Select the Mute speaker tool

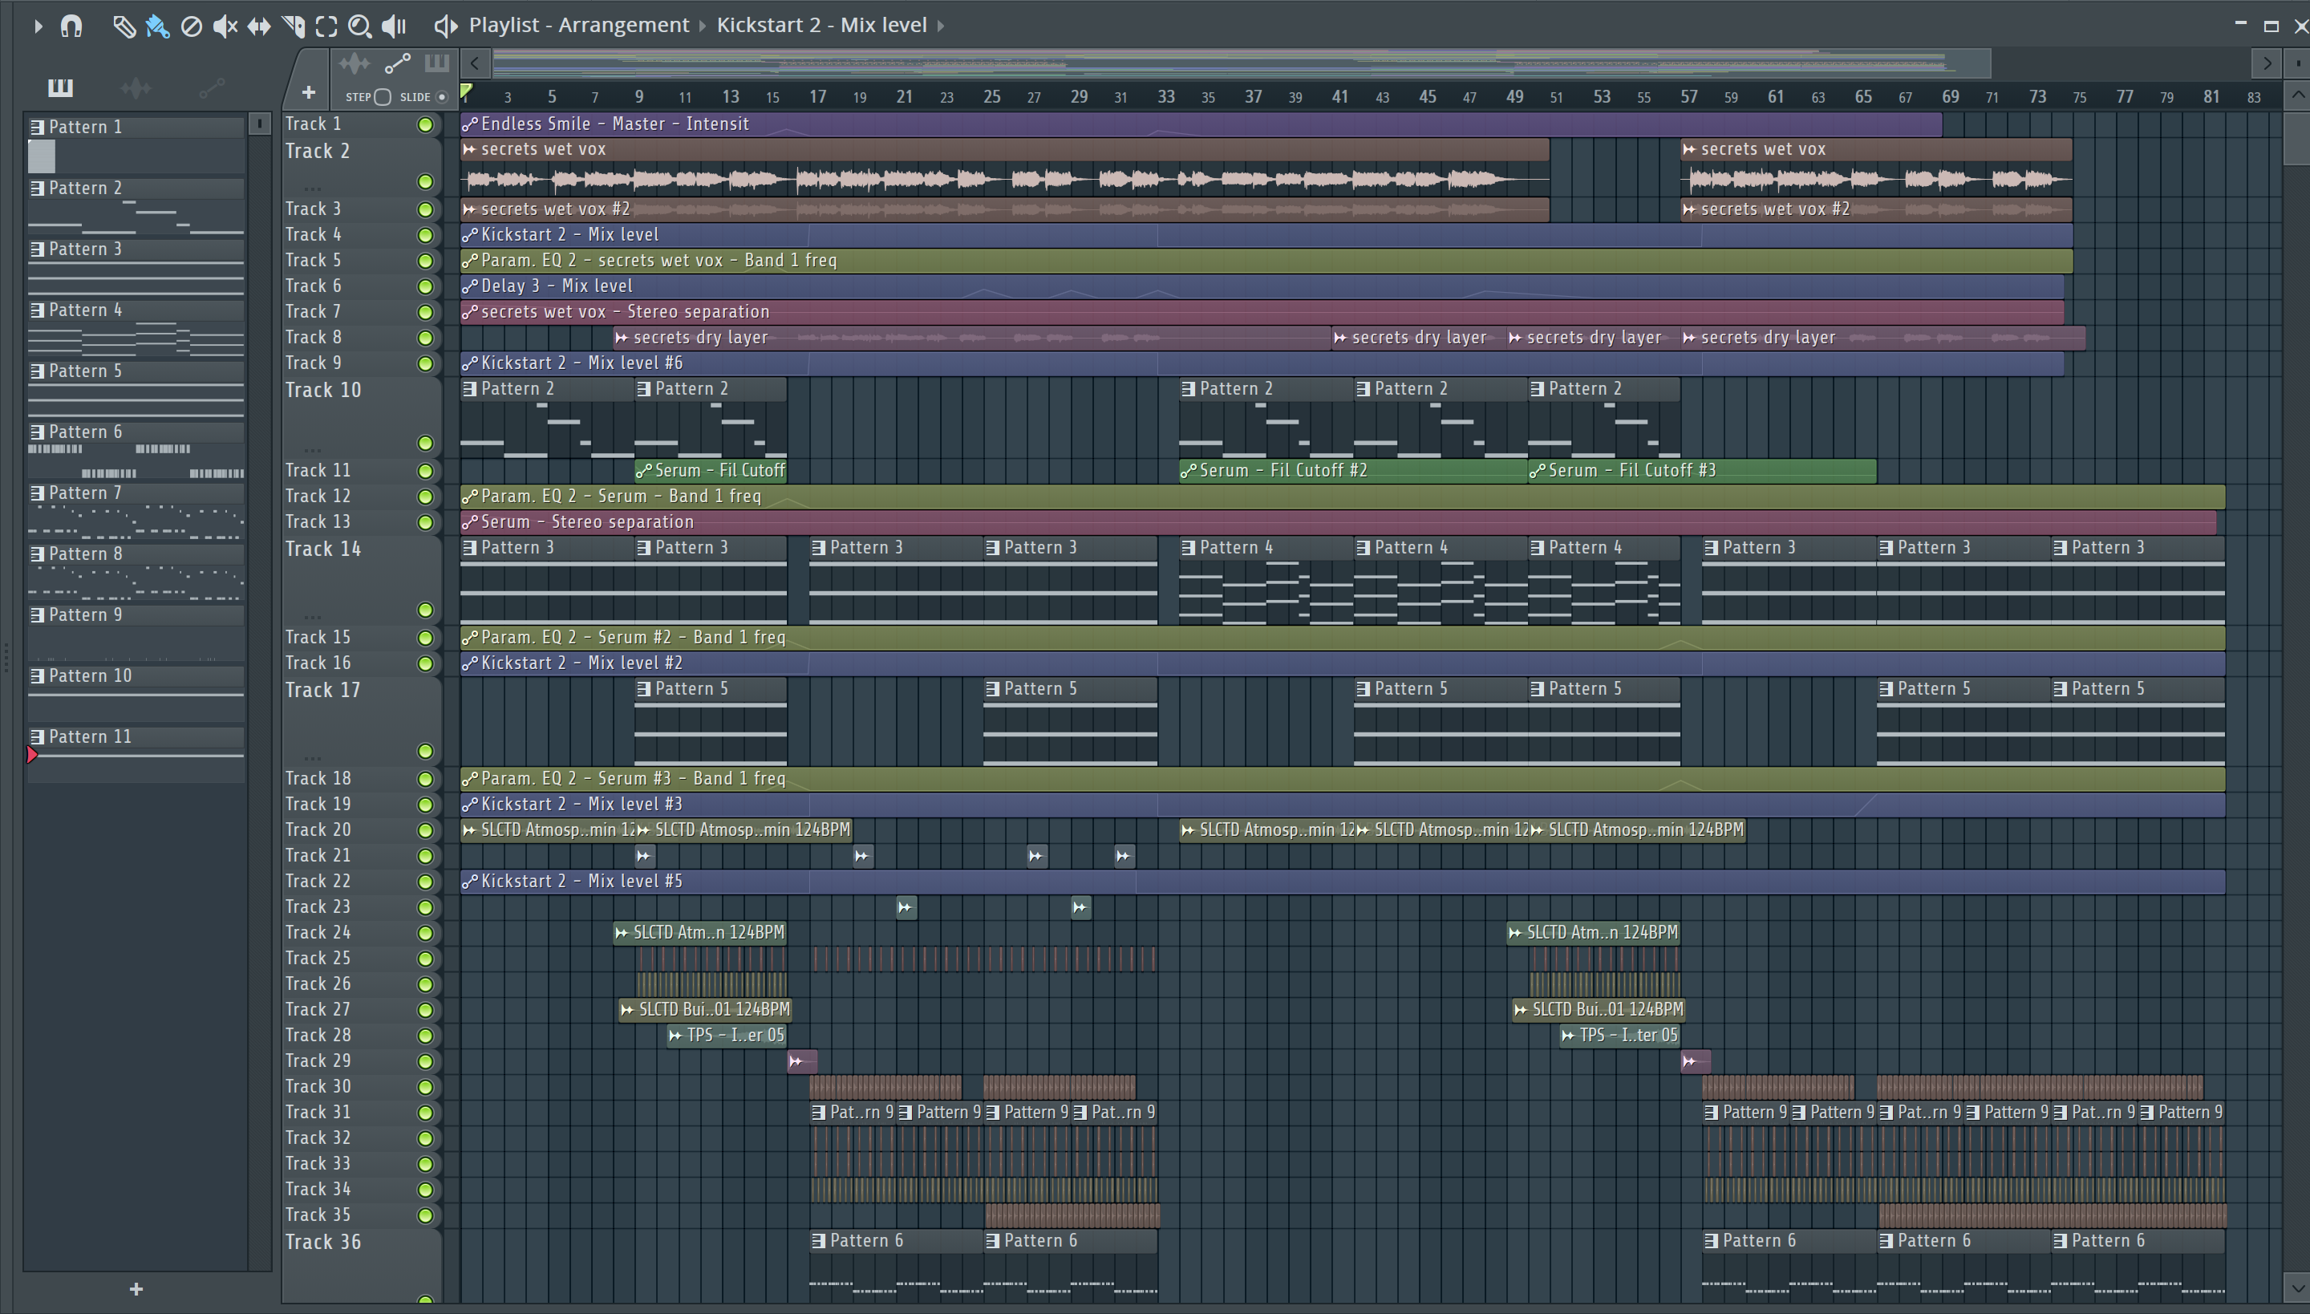[x=225, y=26]
